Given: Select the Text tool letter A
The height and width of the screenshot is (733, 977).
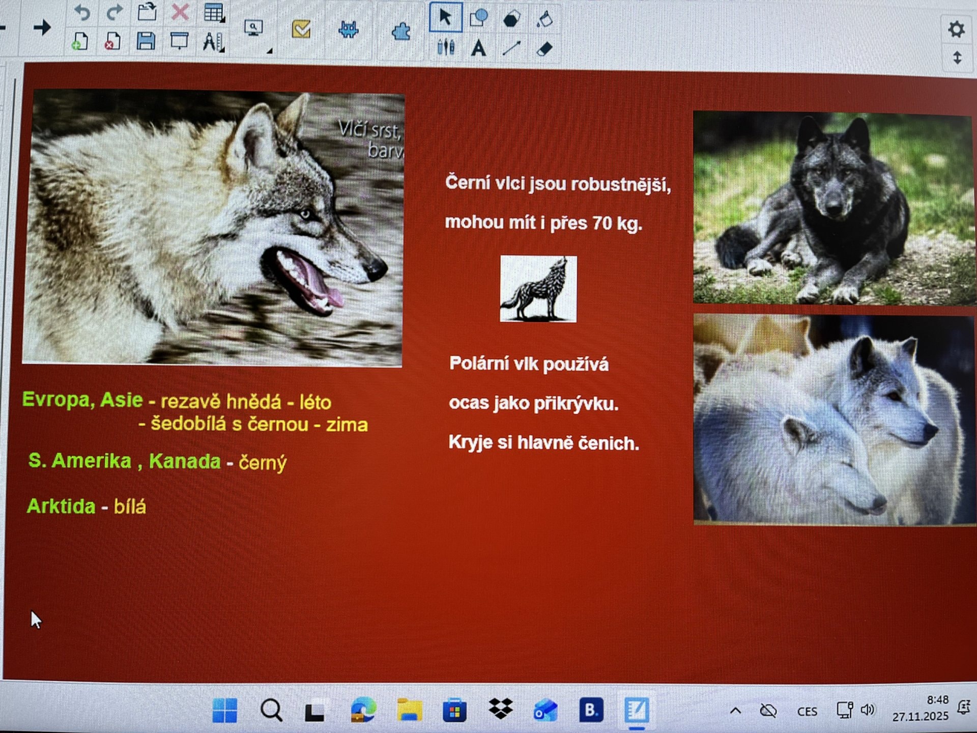Looking at the screenshot, I should coord(478,49).
